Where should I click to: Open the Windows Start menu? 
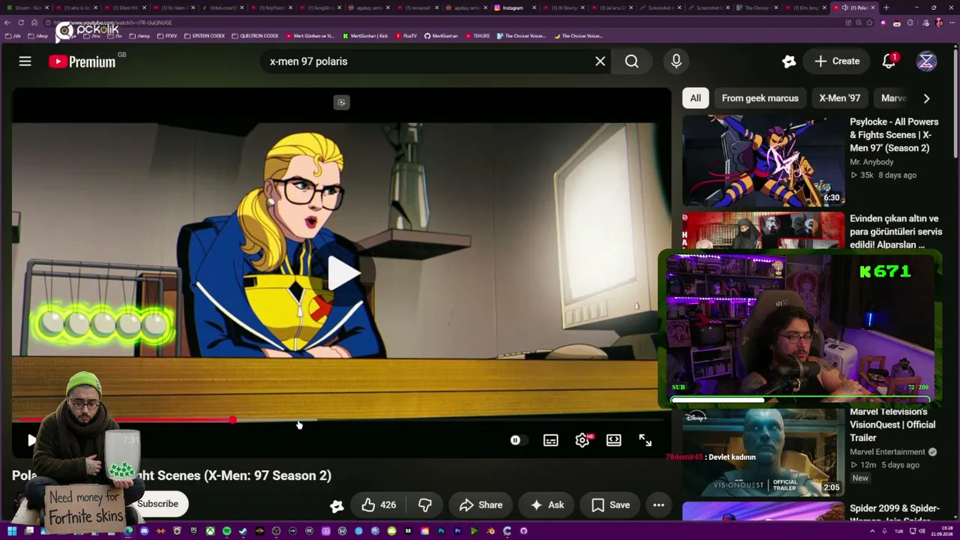click(x=12, y=531)
